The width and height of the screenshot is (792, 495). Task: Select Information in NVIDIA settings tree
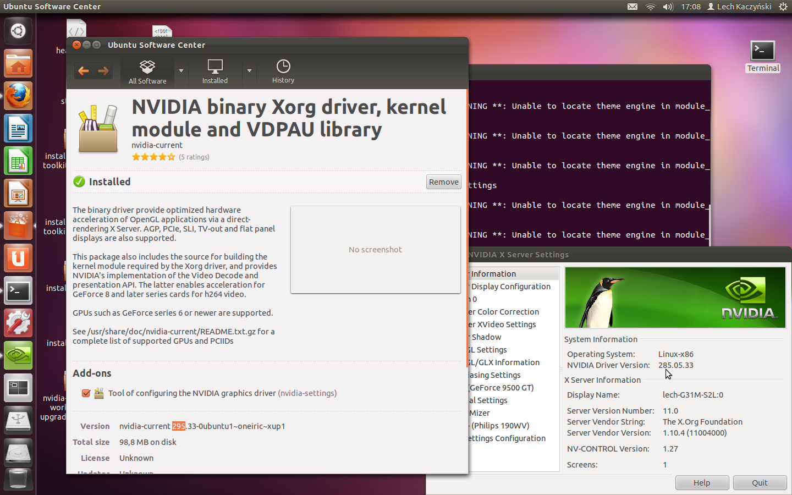click(x=513, y=274)
